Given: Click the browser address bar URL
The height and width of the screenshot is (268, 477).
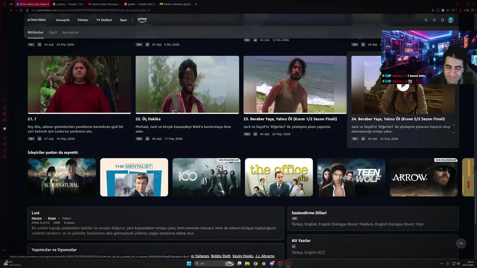Looking at the screenshot, I should pyautogui.click(x=91, y=10).
